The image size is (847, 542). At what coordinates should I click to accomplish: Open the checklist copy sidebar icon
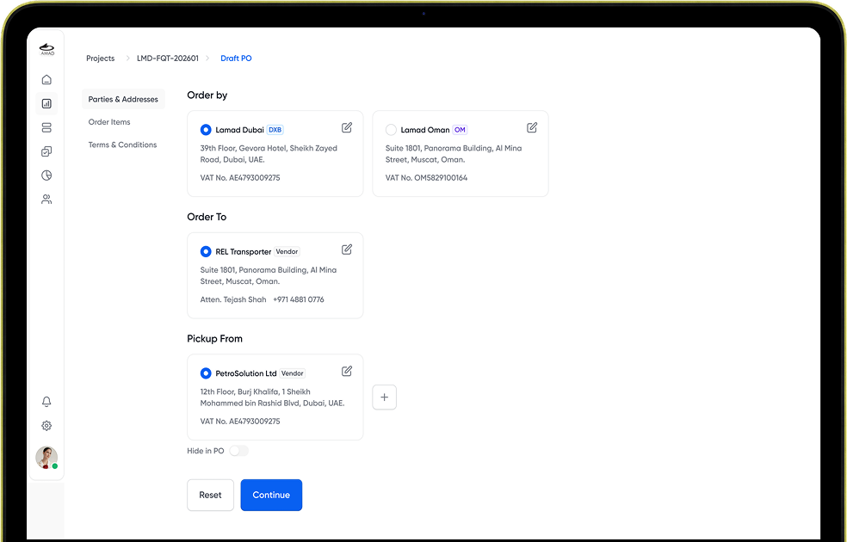46,151
